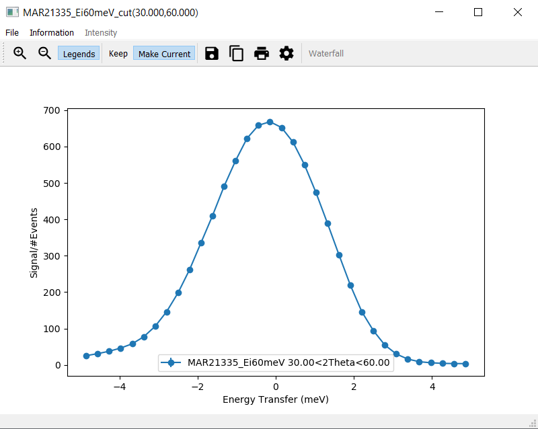This screenshot has height=429, width=538.
Task: Click the Signal/#Events axis label
Action: tap(34, 243)
